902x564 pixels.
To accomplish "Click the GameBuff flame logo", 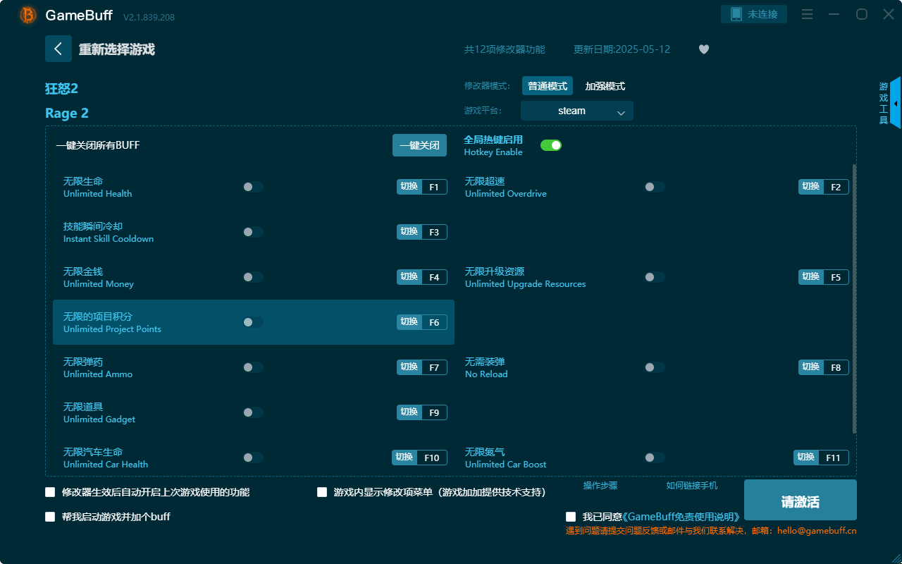I will click(27, 14).
